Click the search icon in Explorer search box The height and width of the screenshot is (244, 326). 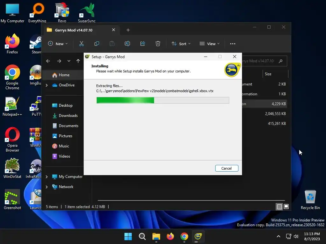(x=281, y=61)
